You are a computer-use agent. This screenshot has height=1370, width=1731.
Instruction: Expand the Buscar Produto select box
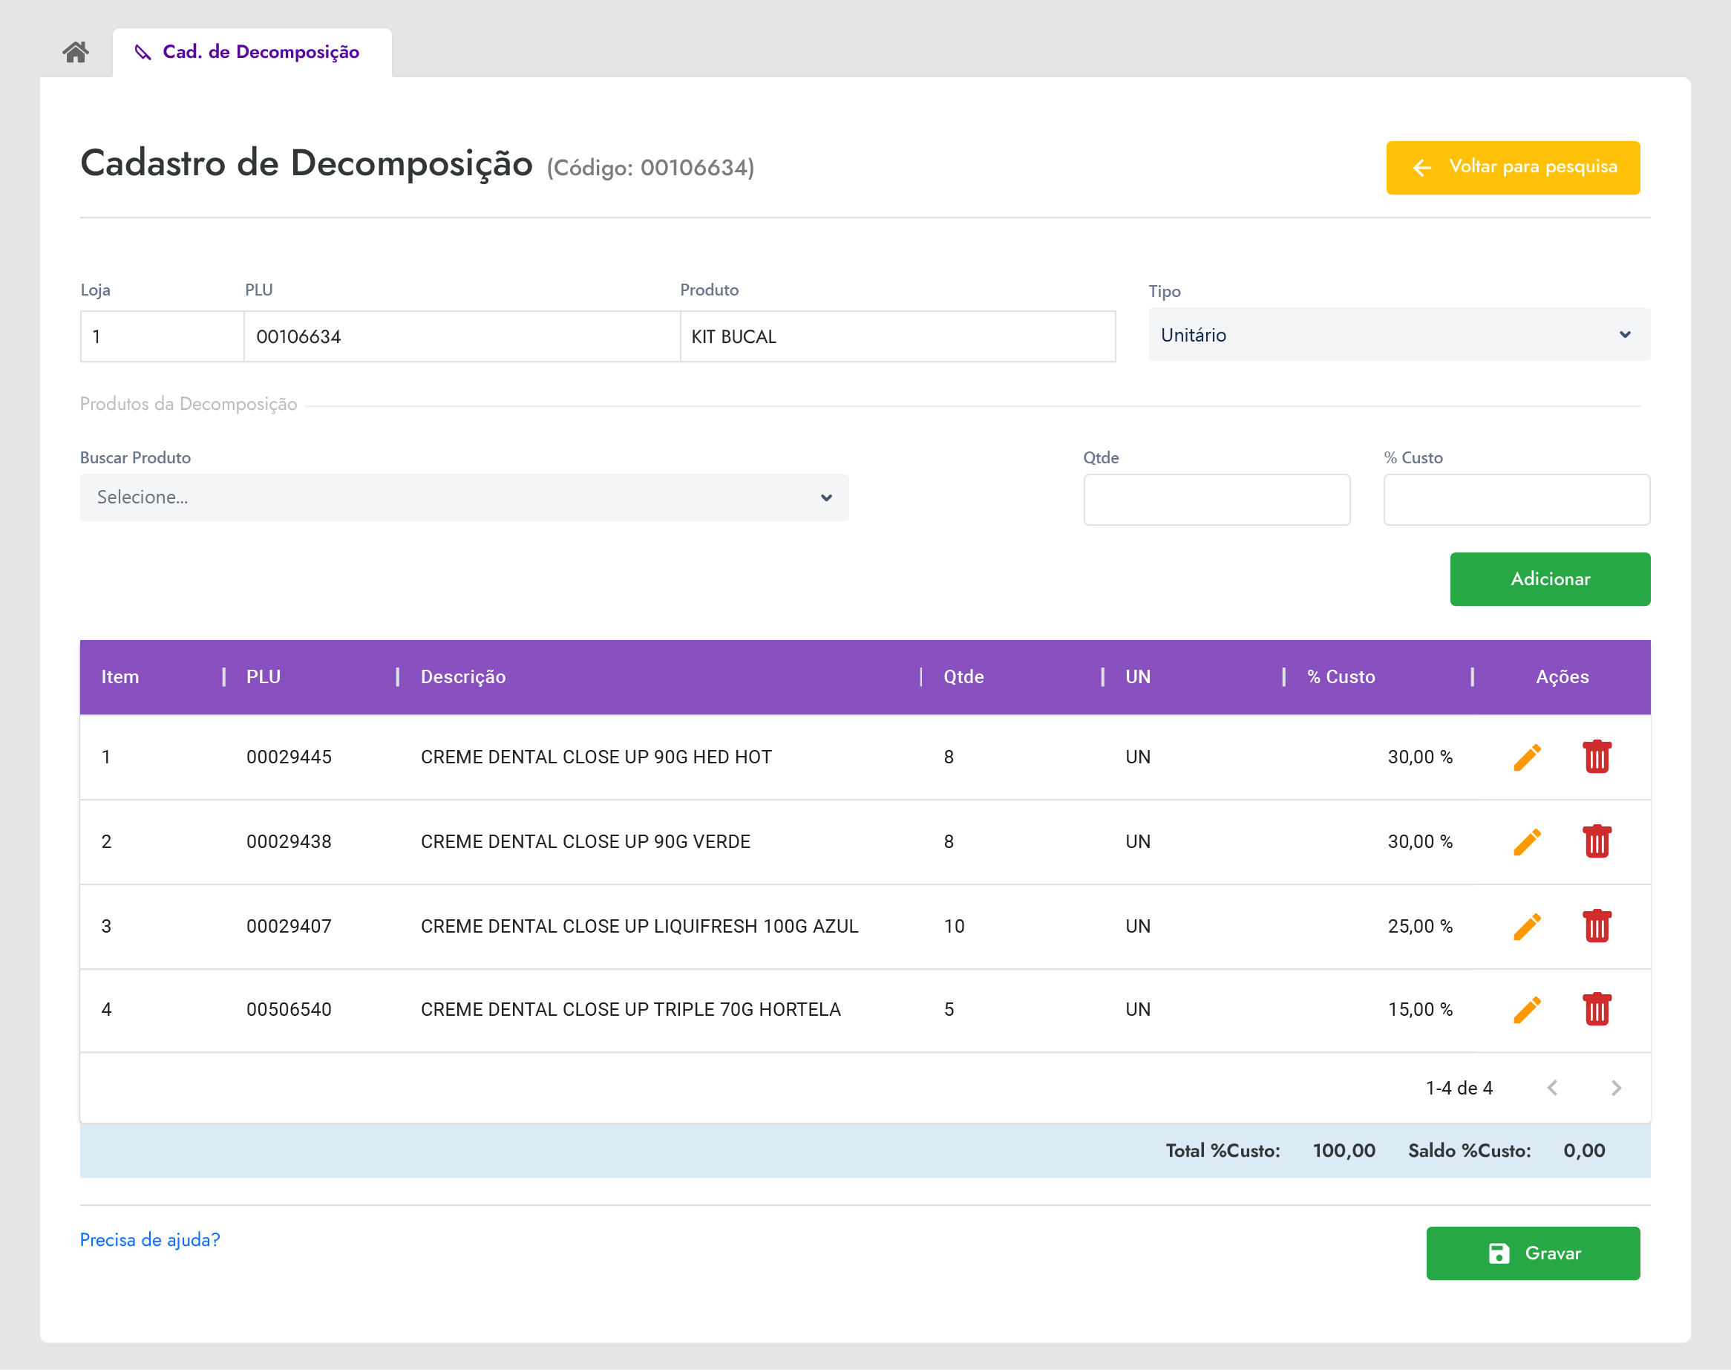coord(464,498)
